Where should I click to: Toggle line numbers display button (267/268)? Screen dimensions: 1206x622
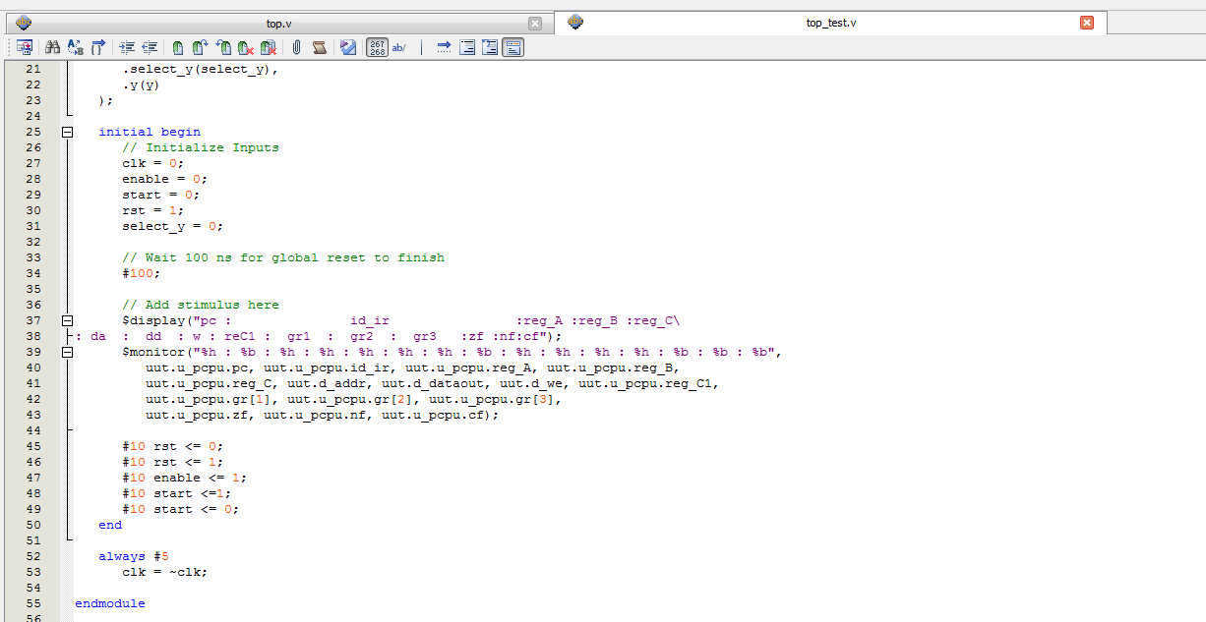tap(377, 46)
